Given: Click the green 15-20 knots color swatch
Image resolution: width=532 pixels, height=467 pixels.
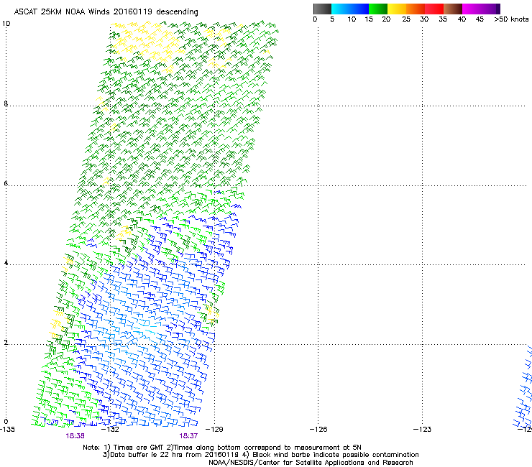Looking at the screenshot, I should [378, 9].
